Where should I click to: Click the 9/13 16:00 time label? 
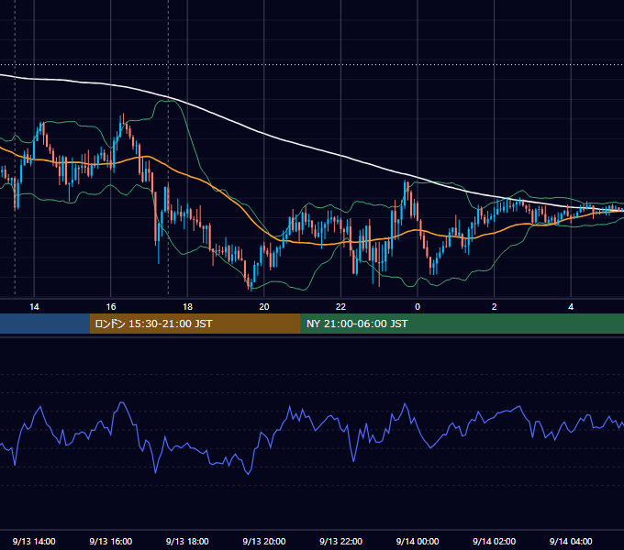pyautogui.click(x=111, y=541)
